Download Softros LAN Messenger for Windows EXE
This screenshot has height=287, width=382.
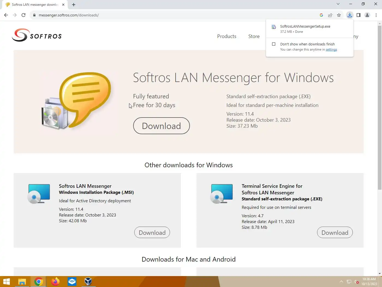161,126
